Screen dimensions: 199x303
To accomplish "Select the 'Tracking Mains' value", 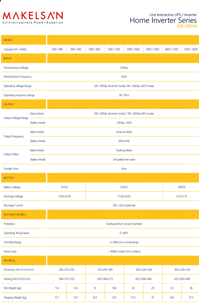I will pyautogui.click(x=124, y=150).
